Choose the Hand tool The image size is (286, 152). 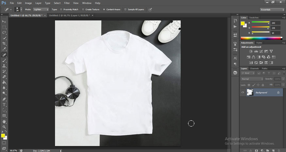pos(4,121)
